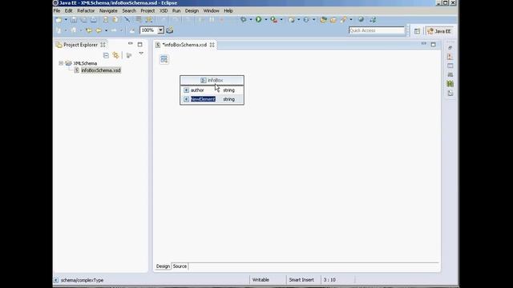Close the Project Explorer view
This screenshot has width=513, height=288.
pyautogui.click(x=103, y=45)
